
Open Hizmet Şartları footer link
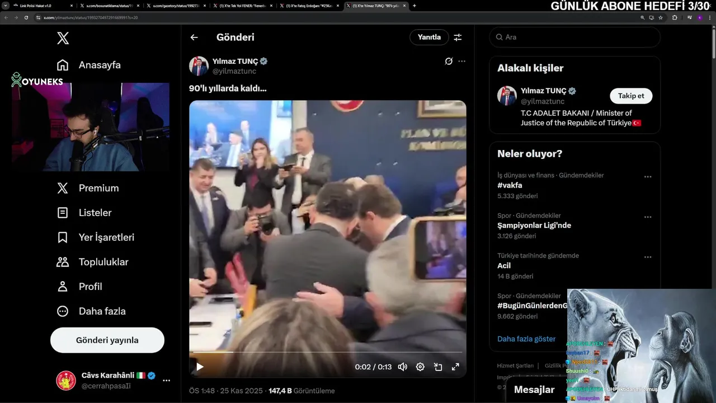coord(515,365)
